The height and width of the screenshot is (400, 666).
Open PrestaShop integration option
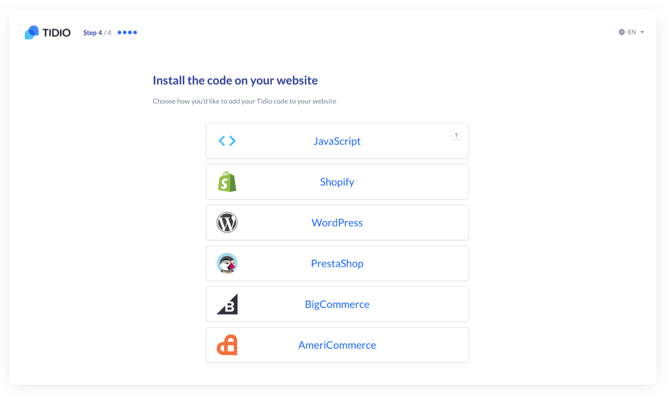point(337,263)
